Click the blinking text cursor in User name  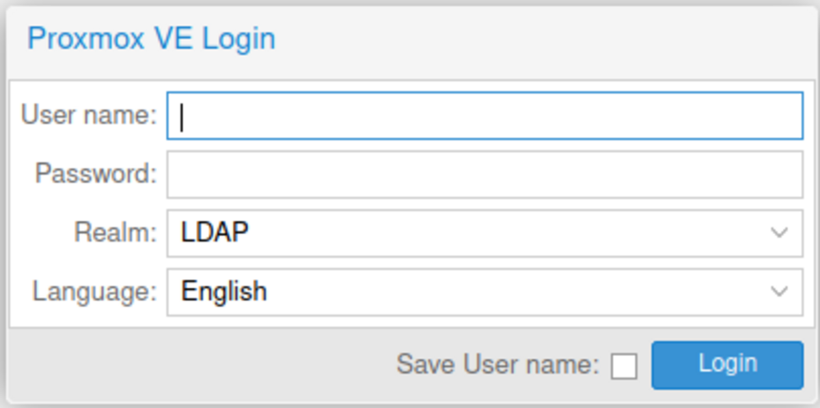click(182, 116)
